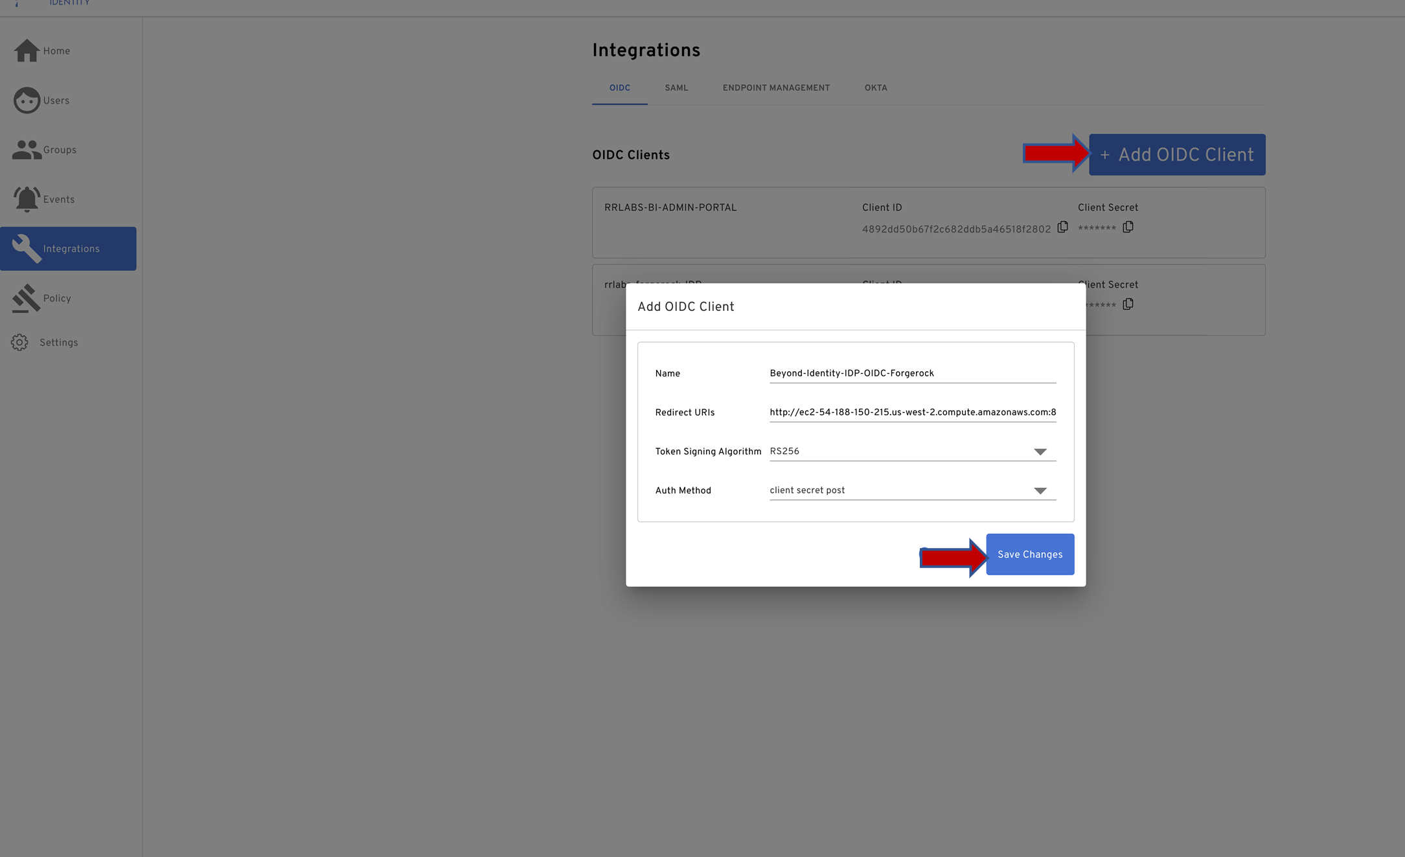
Task: Switch to the SAML tab
Action: click(676, 88)
